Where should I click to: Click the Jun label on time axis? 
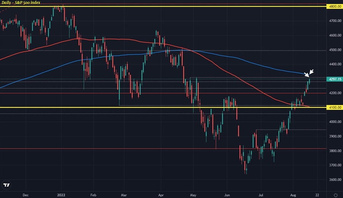pos(227,195)
